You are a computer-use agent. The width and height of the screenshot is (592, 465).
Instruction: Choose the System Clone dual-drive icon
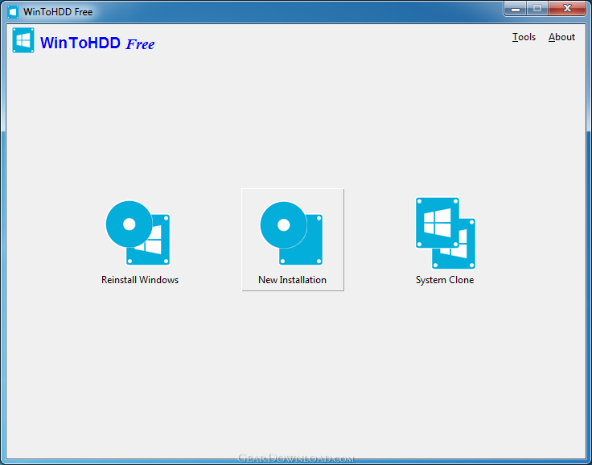pos(446,233)
